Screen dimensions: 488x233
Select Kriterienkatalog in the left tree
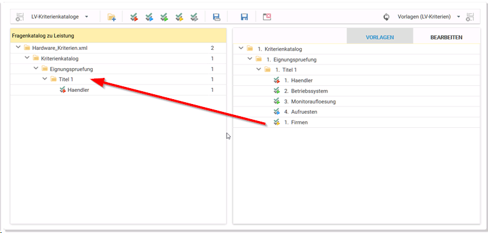point(60,58)
